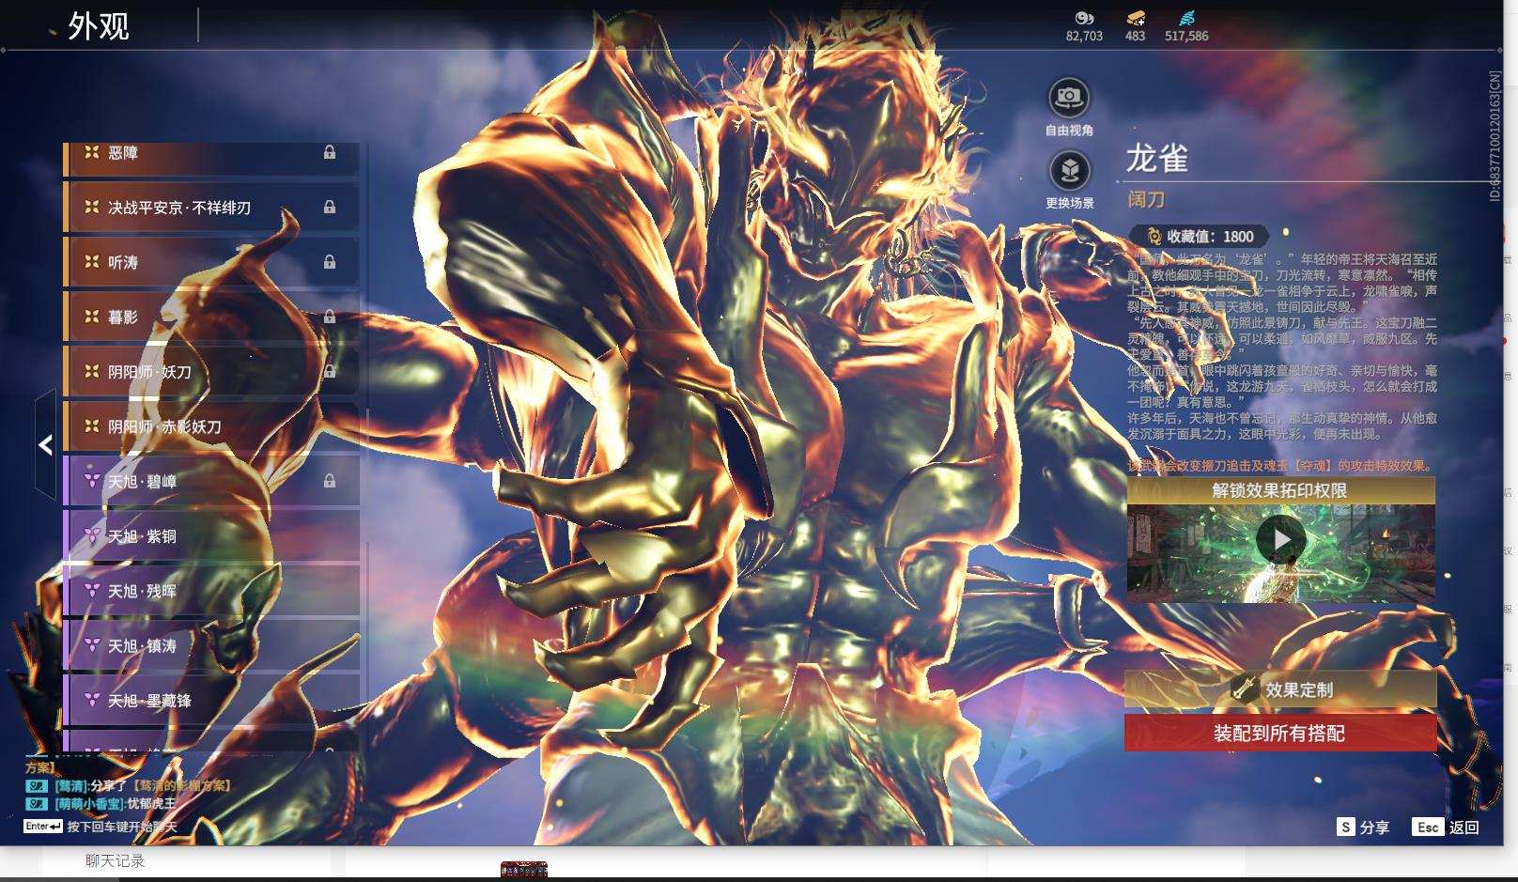Open 效果定制 effect customization
Viewport: 1518px width, 882px height.
(1280, 689)
